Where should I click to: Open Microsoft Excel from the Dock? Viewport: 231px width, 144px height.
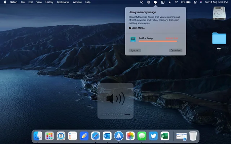tap(165, 136)
